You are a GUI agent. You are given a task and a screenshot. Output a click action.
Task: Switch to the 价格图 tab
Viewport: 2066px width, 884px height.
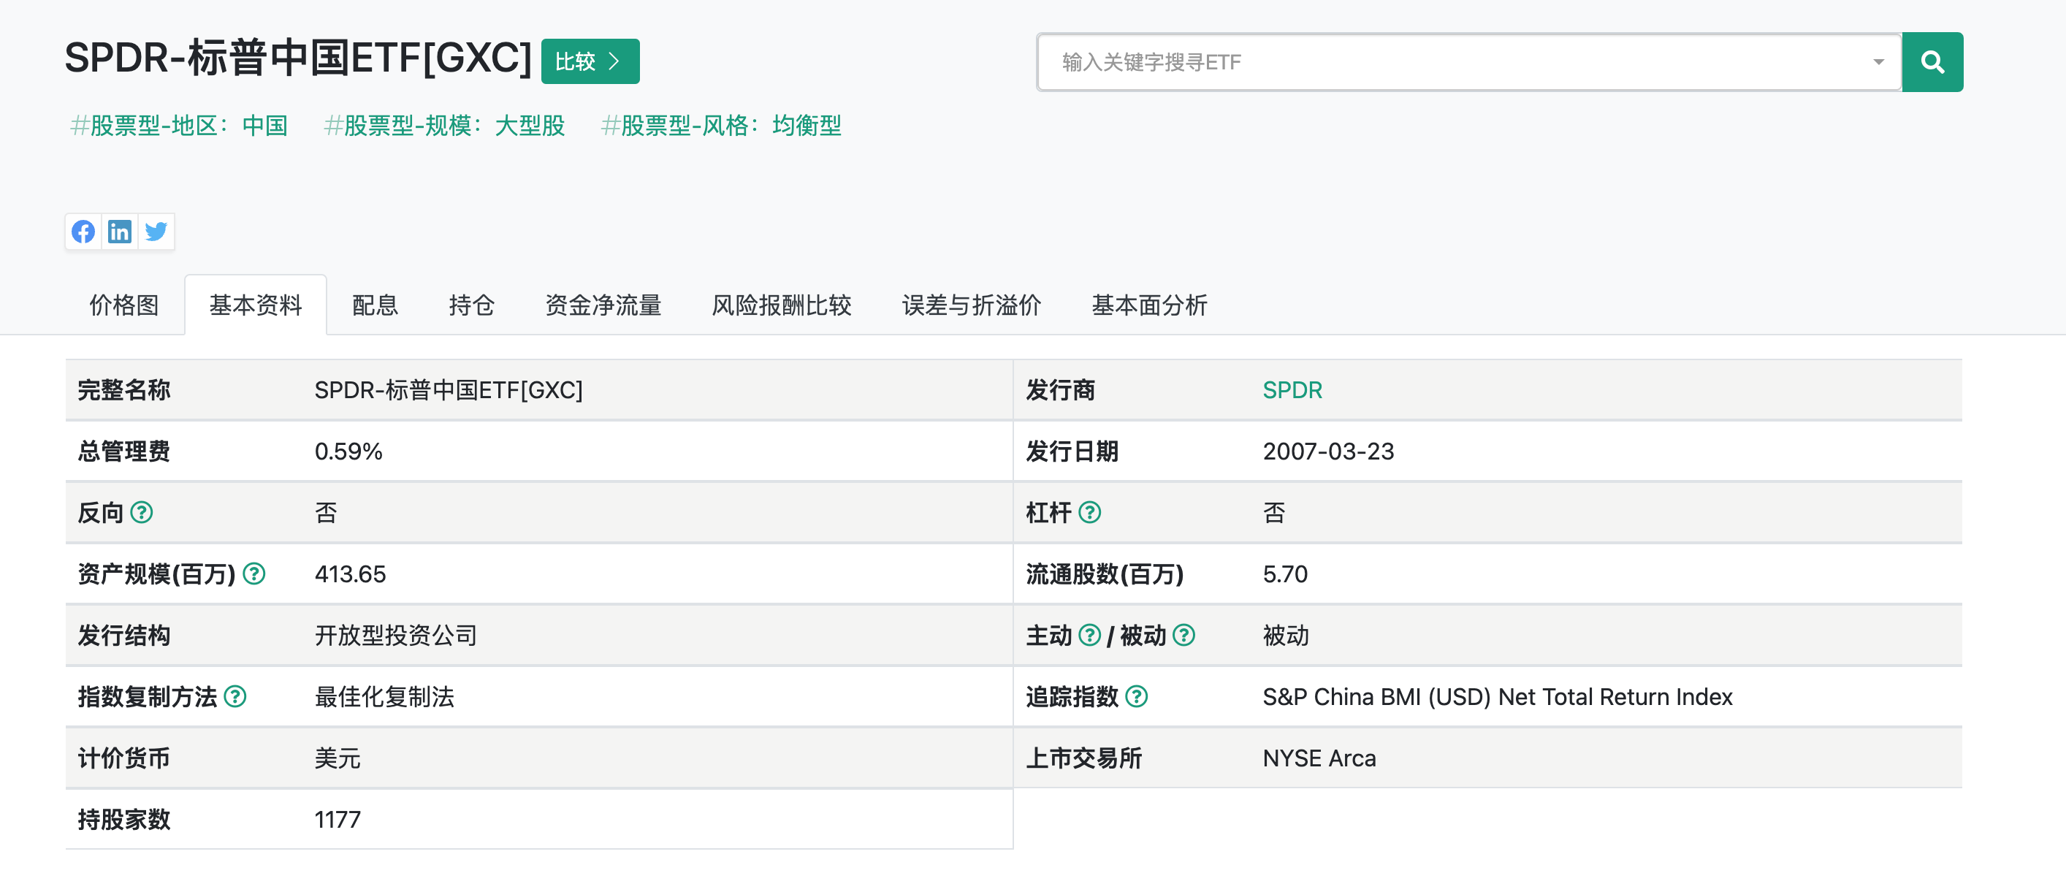pyautogui.click(x=123, y=305)
